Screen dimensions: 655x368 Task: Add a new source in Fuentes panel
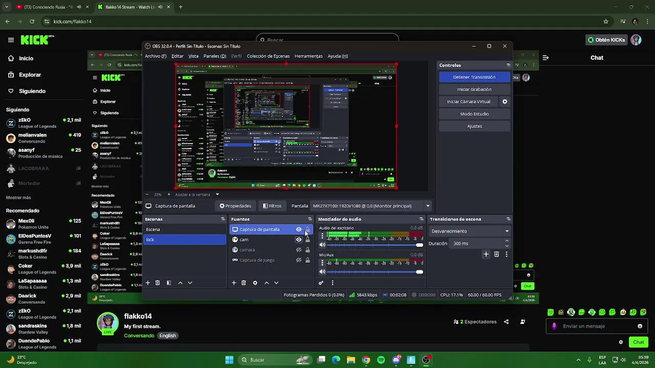click(x=234, y=283)
